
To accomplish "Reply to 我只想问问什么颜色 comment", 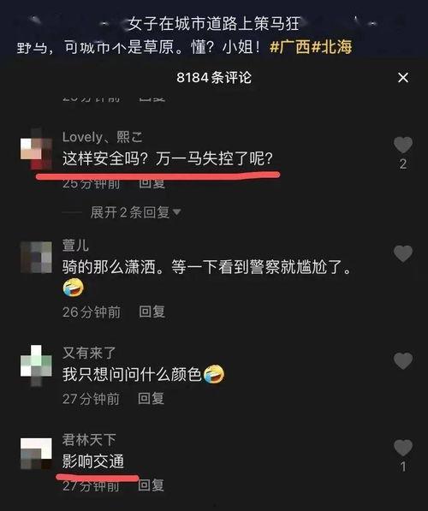I will tap(151, 399).
